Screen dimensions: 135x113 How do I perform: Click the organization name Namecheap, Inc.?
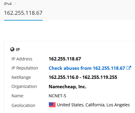coord(68,87)
